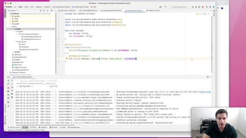Image resolution: width=246 pixels, height=138 pixels.
Task: Click the user account icon in toolbar
Action: (160, 7)
